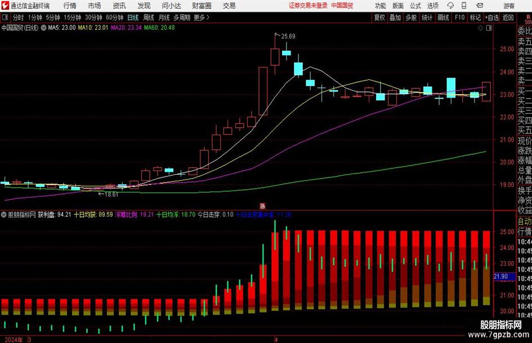Click the 18.61 low price marker

(111, 194)
